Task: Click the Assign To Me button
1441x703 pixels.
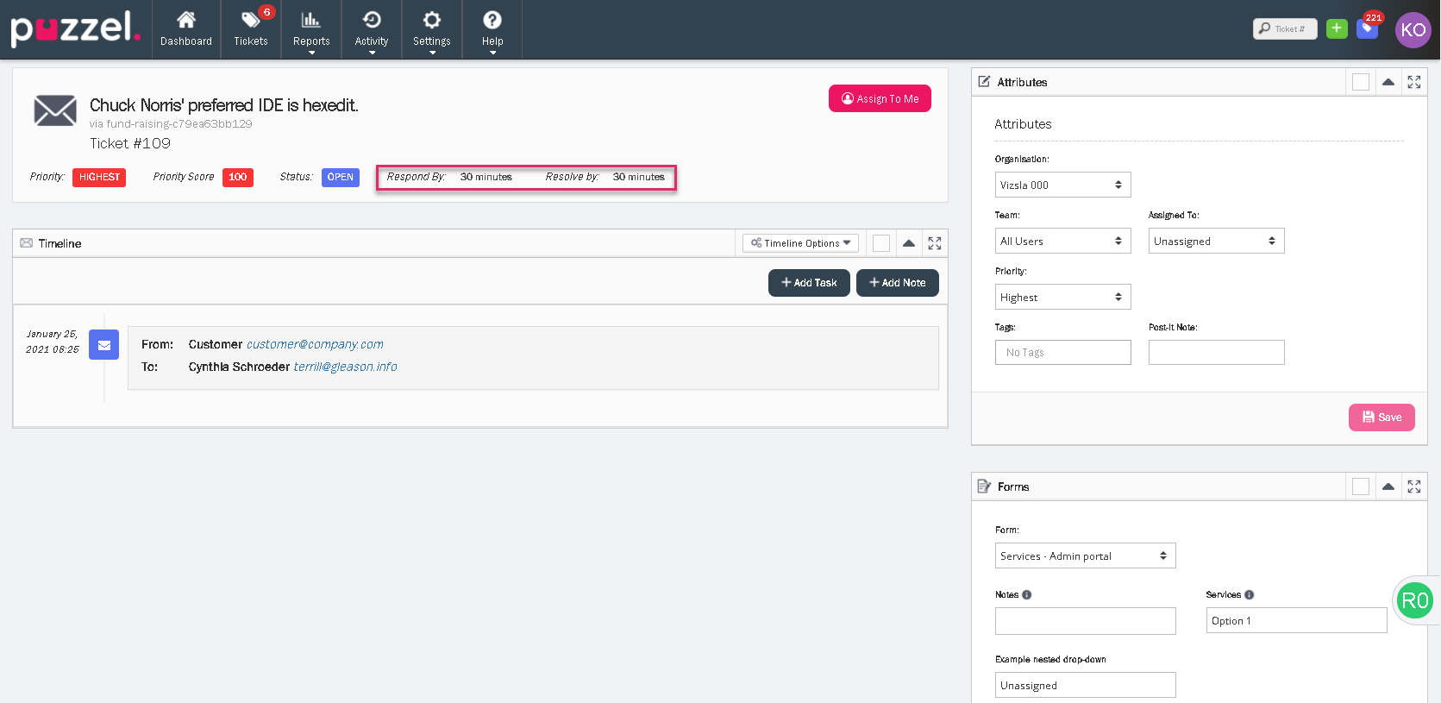Action: (880, 98)
